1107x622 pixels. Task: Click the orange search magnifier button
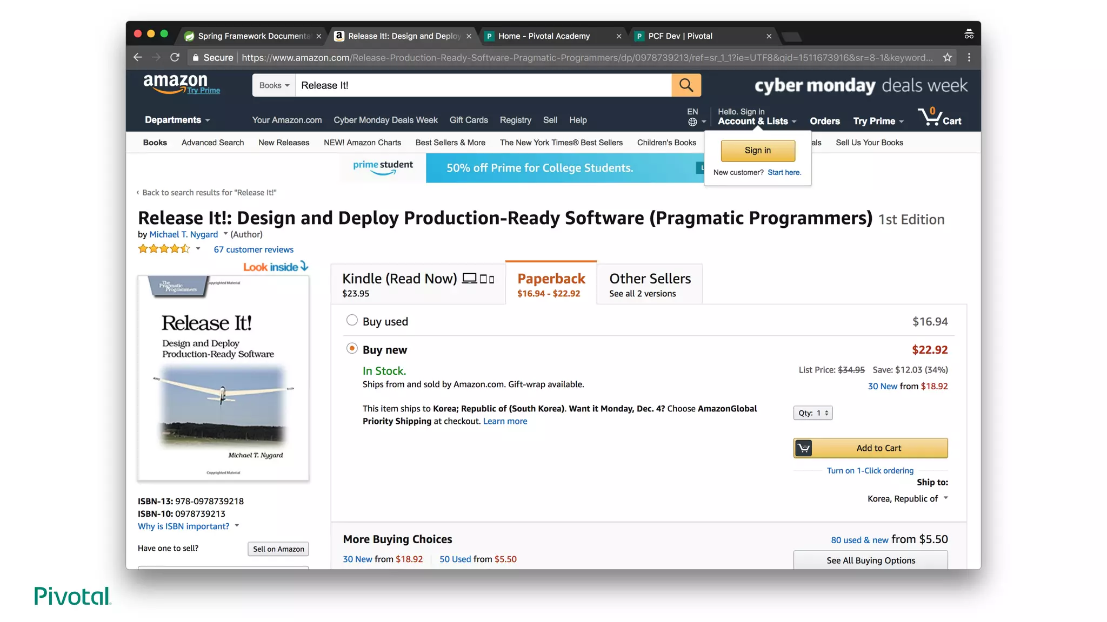pyautogui.click(x=686, y=85)
